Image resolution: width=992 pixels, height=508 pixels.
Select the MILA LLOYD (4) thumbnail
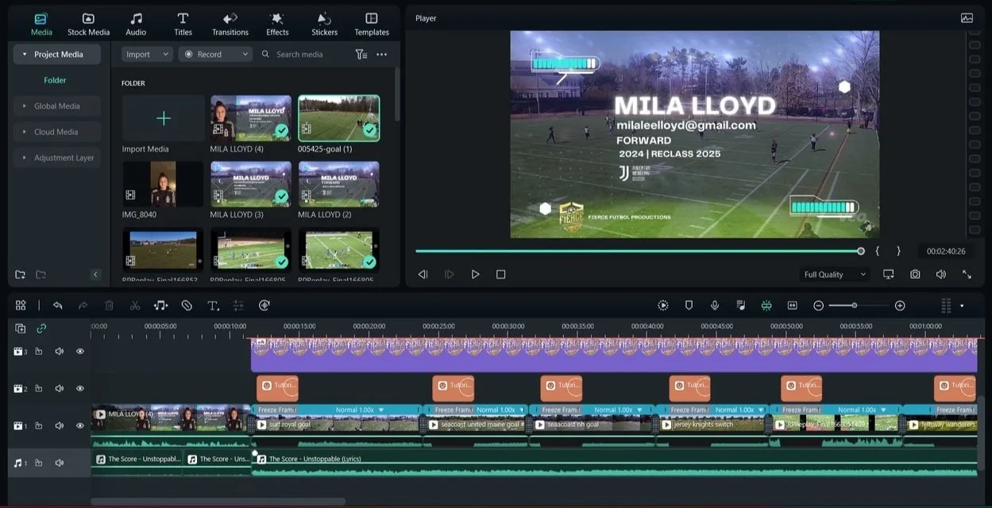pos(251,117)
